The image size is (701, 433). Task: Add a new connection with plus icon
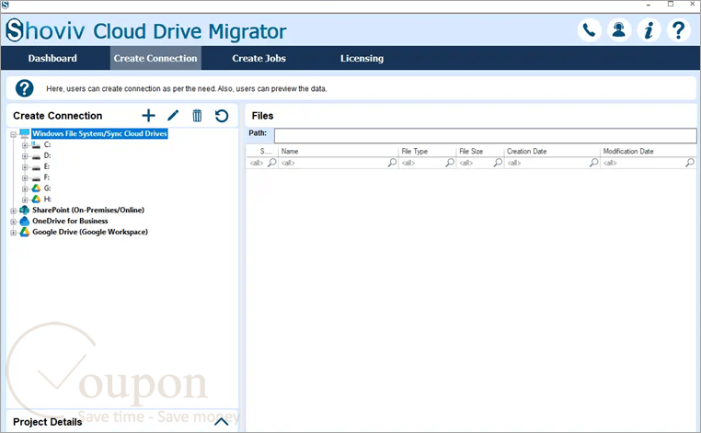[x=148, y=116]
